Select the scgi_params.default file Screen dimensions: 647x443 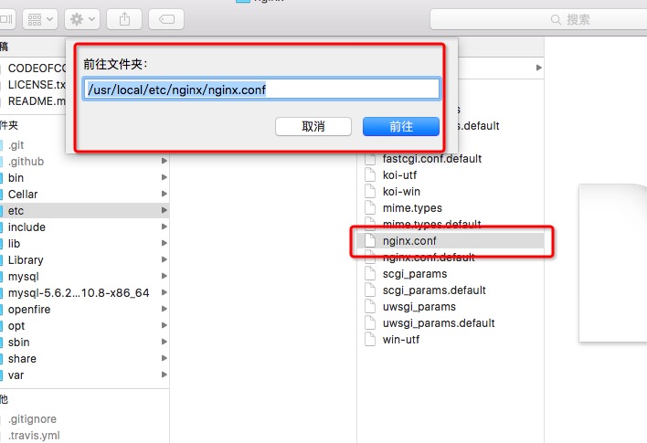click(x=434, y=290)
